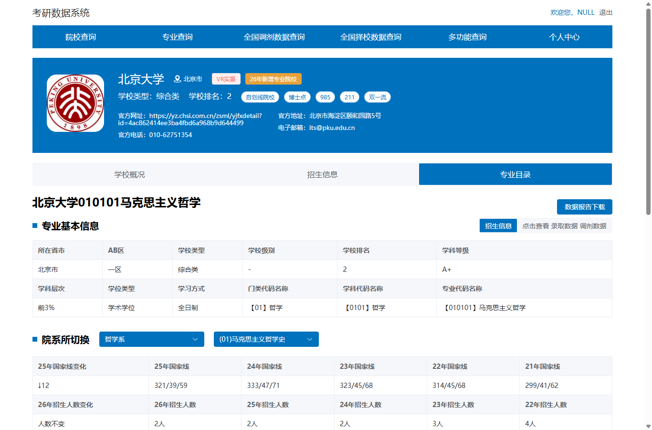Click the page vertical scrollbar

pos(648,112)
